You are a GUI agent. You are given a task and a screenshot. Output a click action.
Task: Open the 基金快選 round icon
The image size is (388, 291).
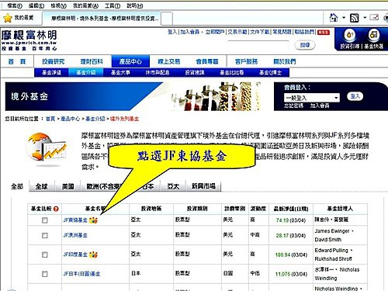[x=374, y=35]
